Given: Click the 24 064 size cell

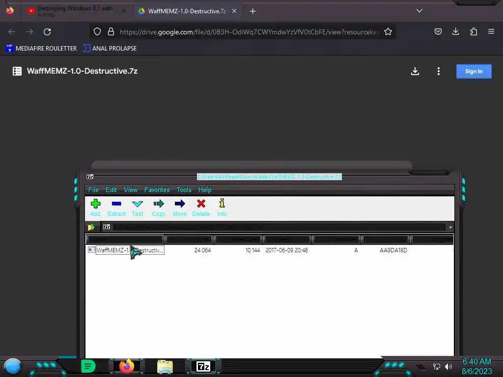Looking at the screenshot, I should [x=202, y=250].
